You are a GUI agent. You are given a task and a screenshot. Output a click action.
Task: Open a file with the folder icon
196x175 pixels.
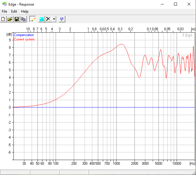point(10,19)
